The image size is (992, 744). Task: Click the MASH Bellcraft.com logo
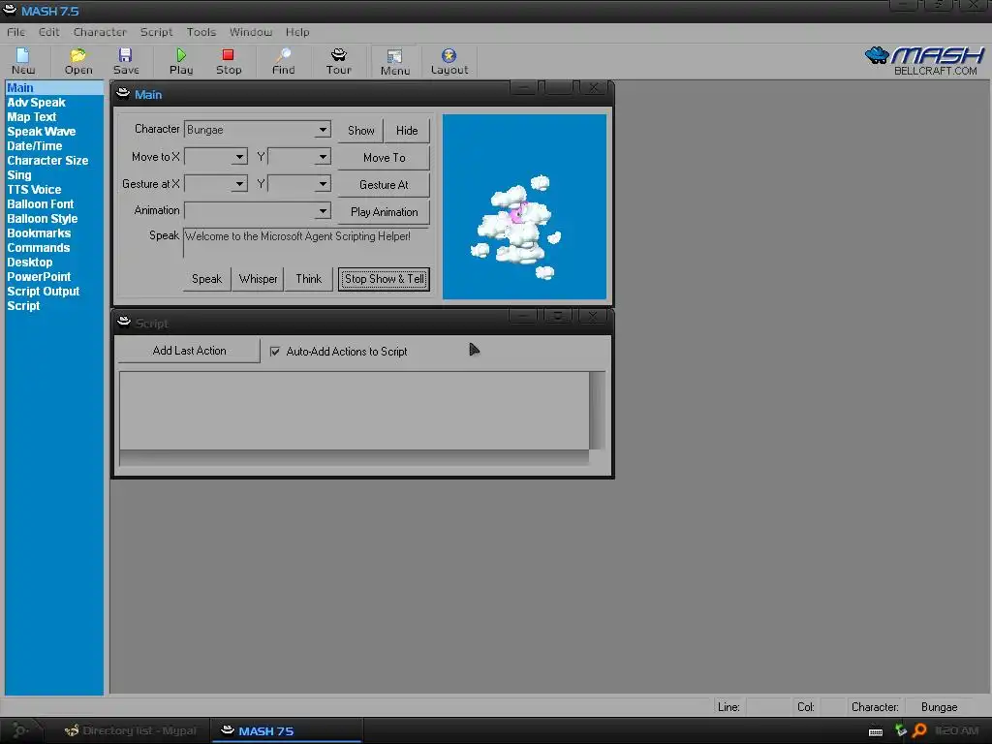923,61
